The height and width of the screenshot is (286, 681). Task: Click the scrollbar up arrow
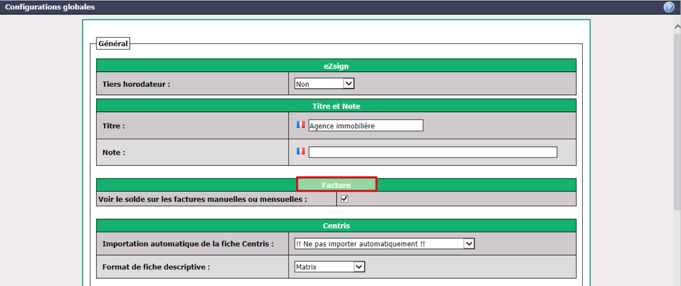coord(677,27)
